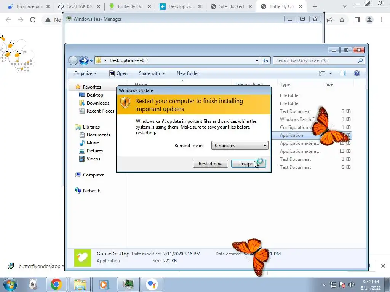Click Chrome share page icon
Viewport: 390px width, 292px height.
[330, 20]
